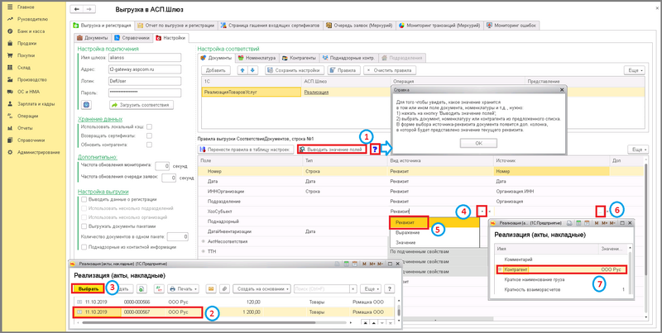Open the Номенклатура correspondence tab

257,58
